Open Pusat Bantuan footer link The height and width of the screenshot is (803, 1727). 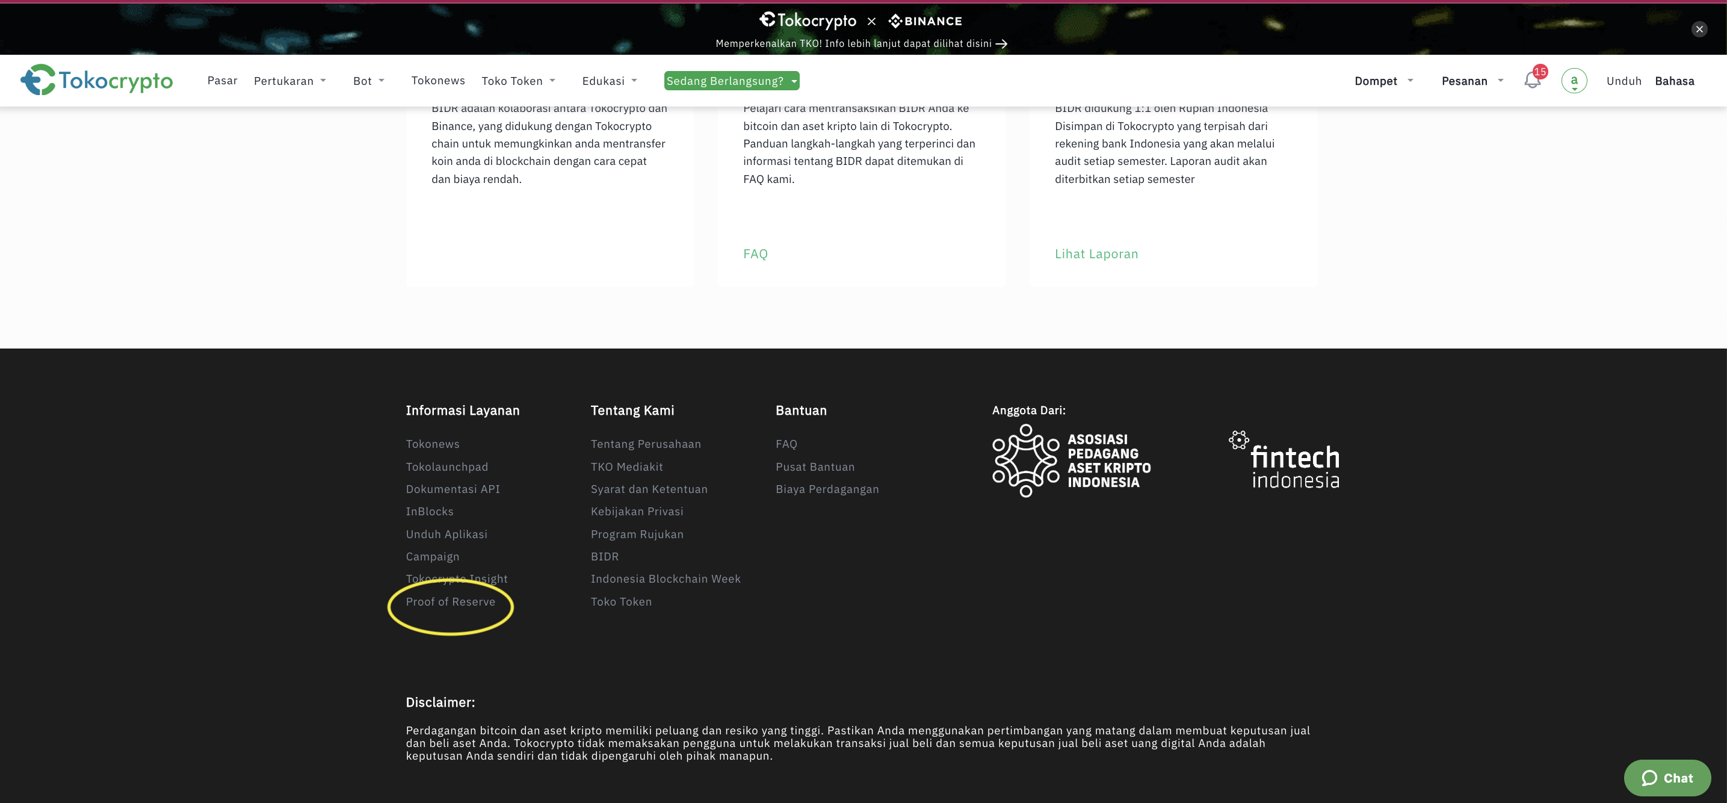coord(815,467)
